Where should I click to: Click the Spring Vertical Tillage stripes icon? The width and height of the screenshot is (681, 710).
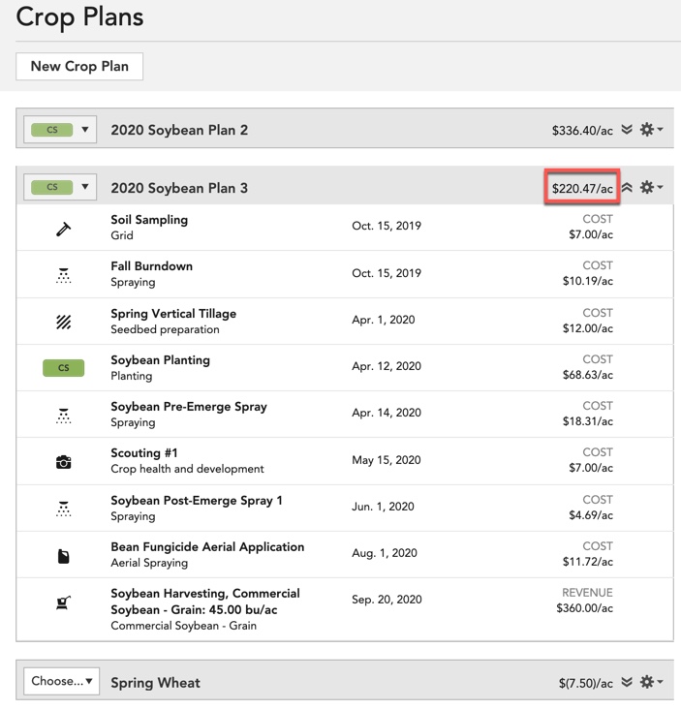(63, 322)
